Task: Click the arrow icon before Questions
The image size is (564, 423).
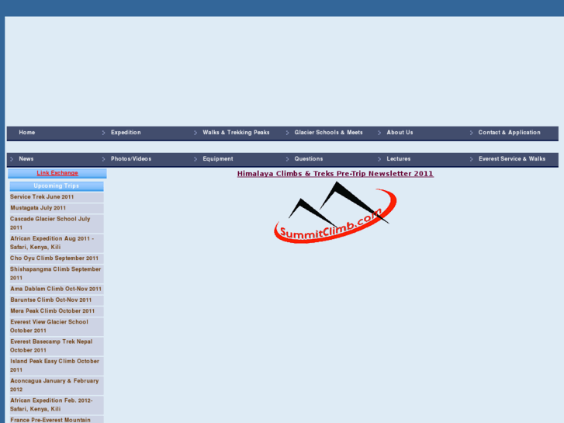Action: point(287,159)
